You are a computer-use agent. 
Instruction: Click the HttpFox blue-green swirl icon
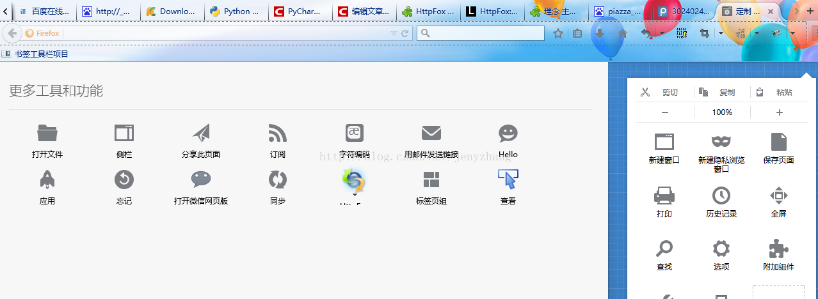tap(354, 181)
